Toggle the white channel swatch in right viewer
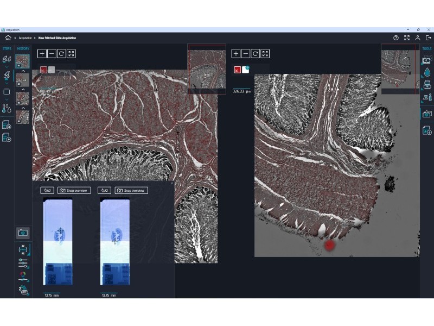 [x=246, y=70]
